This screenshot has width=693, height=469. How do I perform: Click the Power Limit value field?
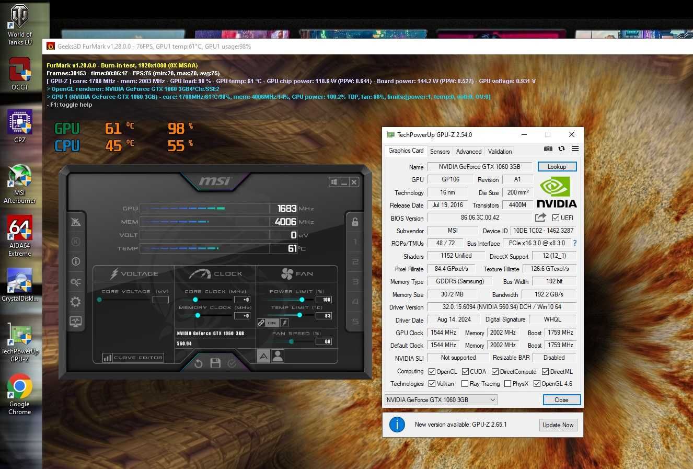pos(324,300)
